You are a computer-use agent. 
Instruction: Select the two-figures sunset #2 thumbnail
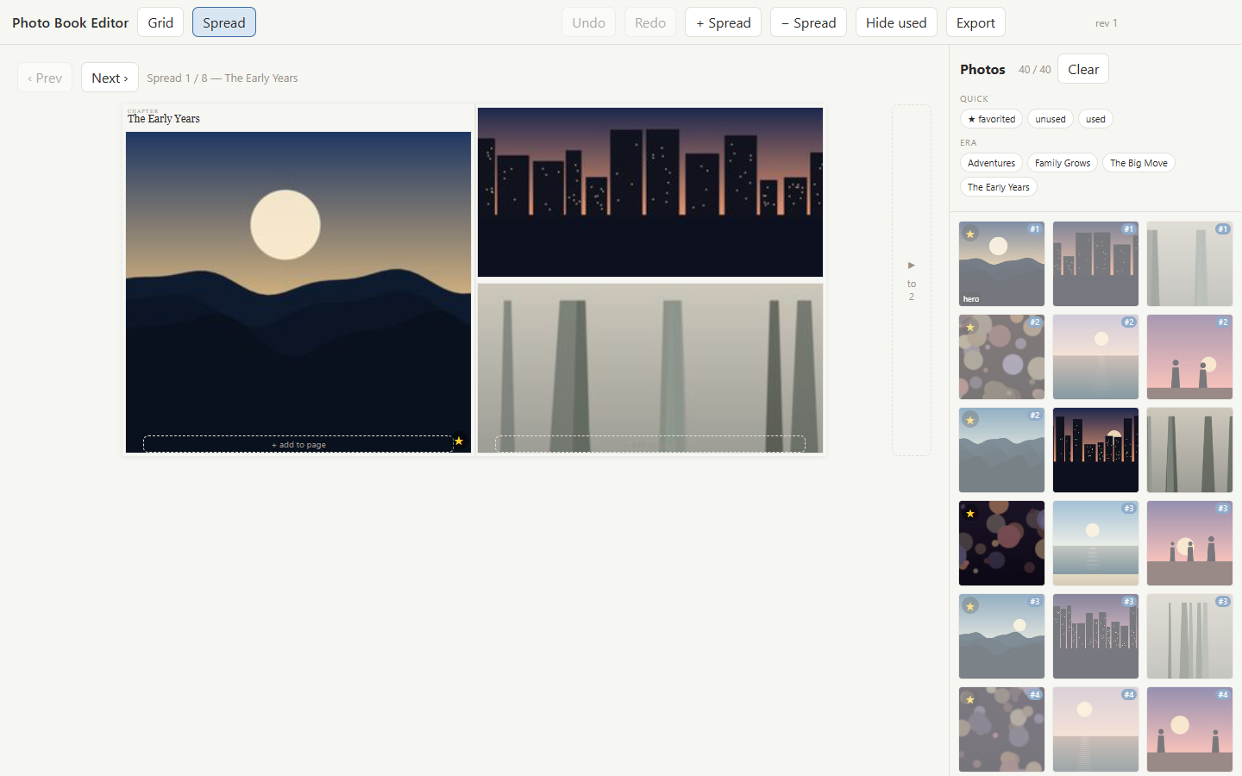pyautogui.click(x=1189, y=357)
